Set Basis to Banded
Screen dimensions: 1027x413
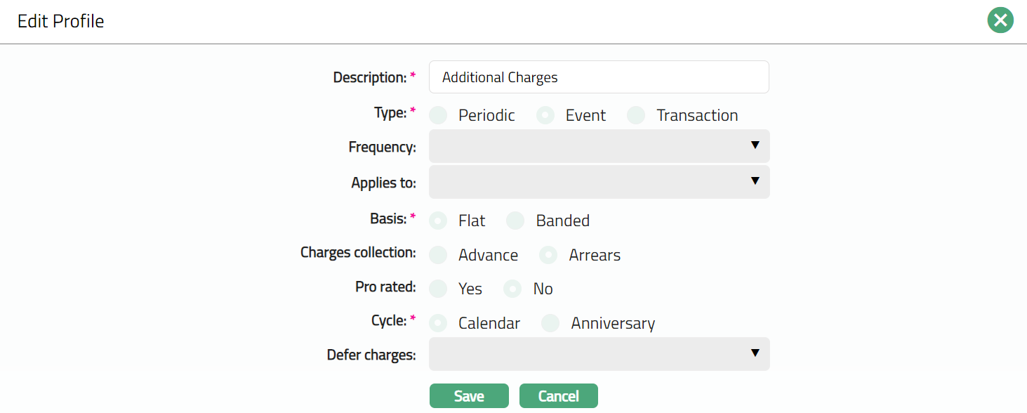coord(515,221)
